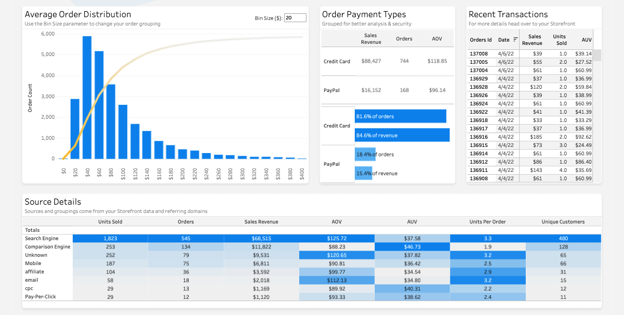
Task: Select order 137008 in Recent Transactions
Action: 530,54
